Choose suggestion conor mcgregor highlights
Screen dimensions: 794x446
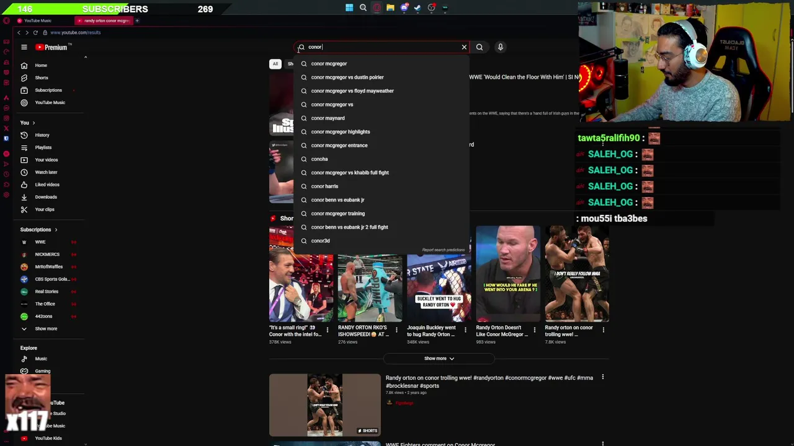coord(381,132)
